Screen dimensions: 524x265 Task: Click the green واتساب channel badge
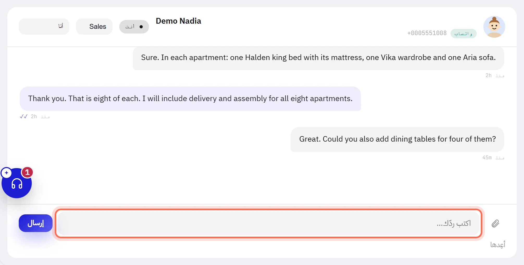(x=463, y=34)
